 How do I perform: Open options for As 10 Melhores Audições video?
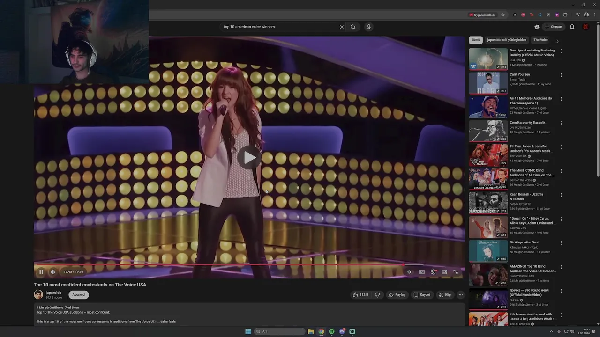click(x=561, y=99)
